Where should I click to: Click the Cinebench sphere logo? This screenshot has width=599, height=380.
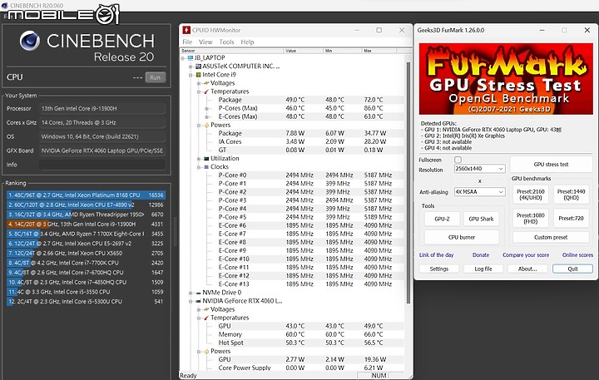pyautogui.click(x=30, y=41)
